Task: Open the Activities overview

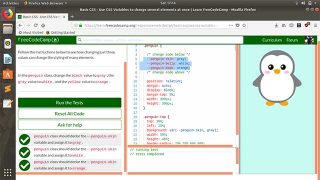Action: click(x=10, y=3)
